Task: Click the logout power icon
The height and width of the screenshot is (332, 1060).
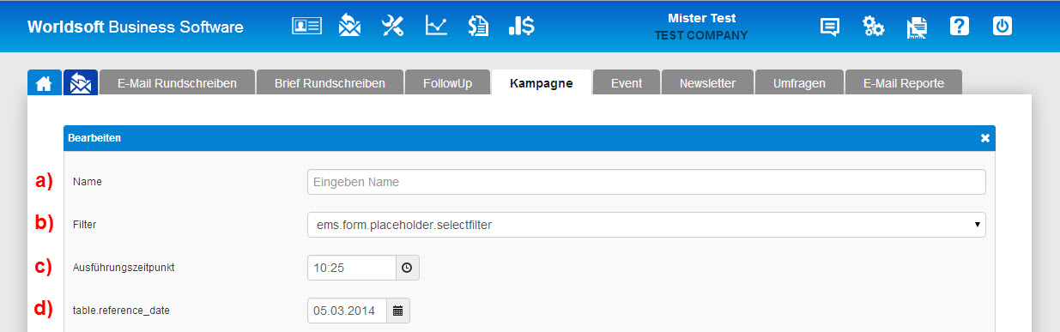Action: pos(1002,26)
